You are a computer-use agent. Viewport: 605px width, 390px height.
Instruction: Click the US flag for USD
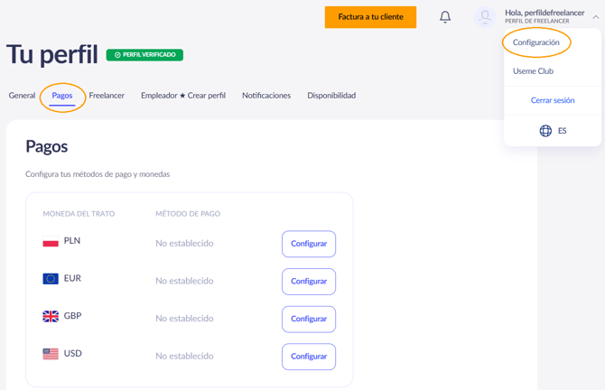pyautogui.click(x=51, y=354)
